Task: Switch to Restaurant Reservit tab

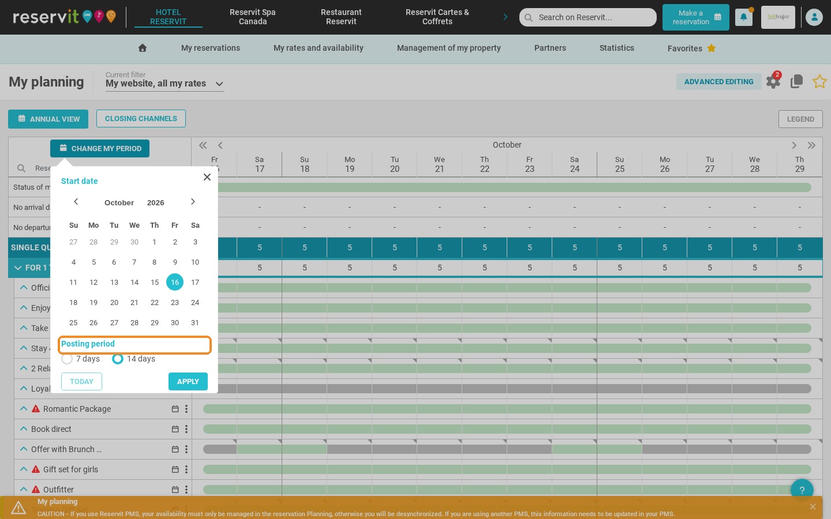Action: [x=341, y=17]
